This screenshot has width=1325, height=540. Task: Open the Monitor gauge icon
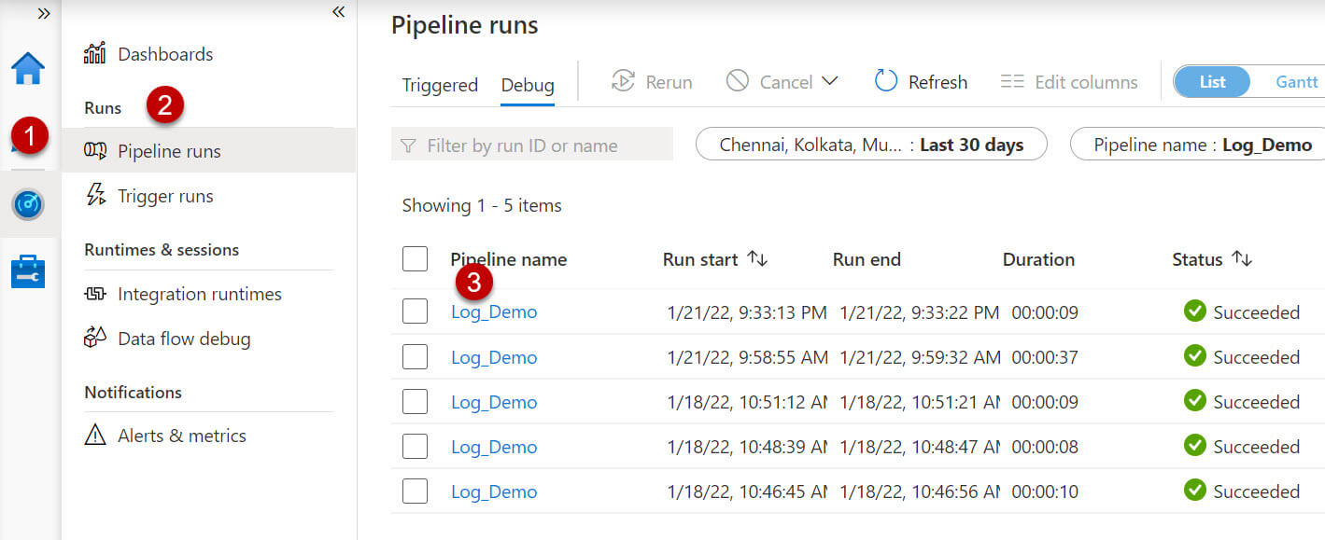28,204
